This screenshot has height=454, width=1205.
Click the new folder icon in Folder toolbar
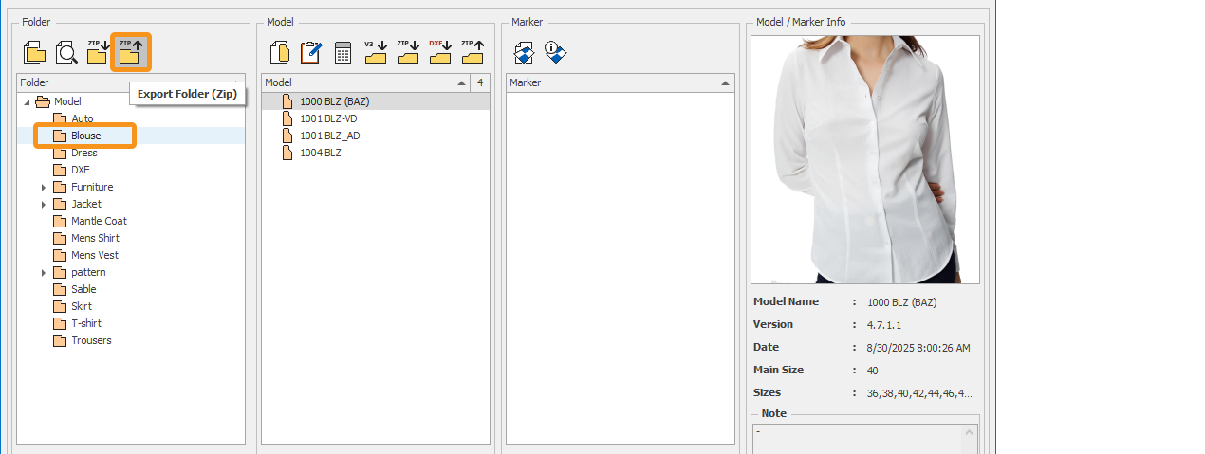(35, 53)
